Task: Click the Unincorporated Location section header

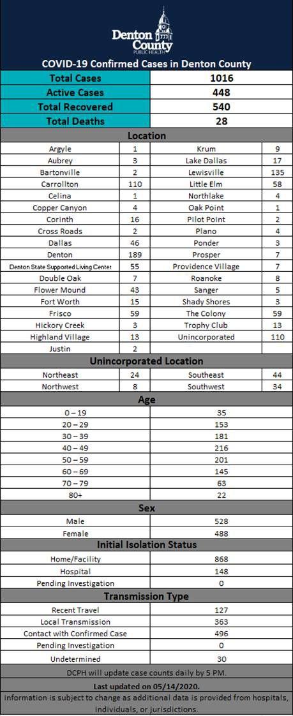Action: click(146, 361)
